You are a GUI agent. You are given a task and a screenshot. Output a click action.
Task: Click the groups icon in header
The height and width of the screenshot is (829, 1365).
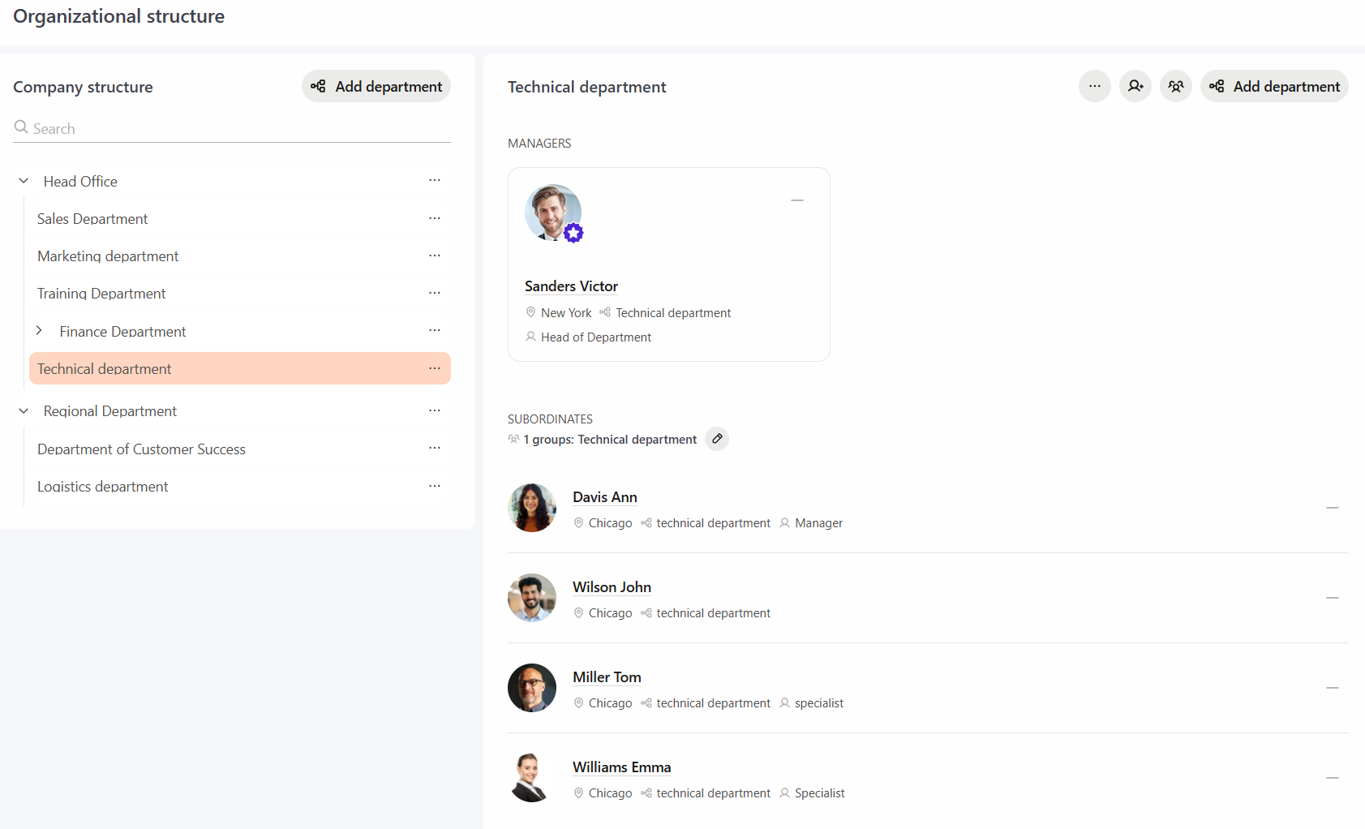click(x=1175, y=86)
